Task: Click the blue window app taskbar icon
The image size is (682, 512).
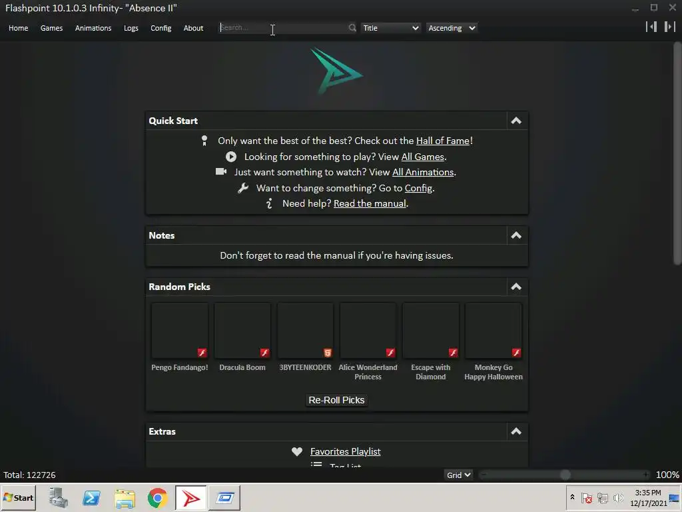Action: (x=224, y=497)
